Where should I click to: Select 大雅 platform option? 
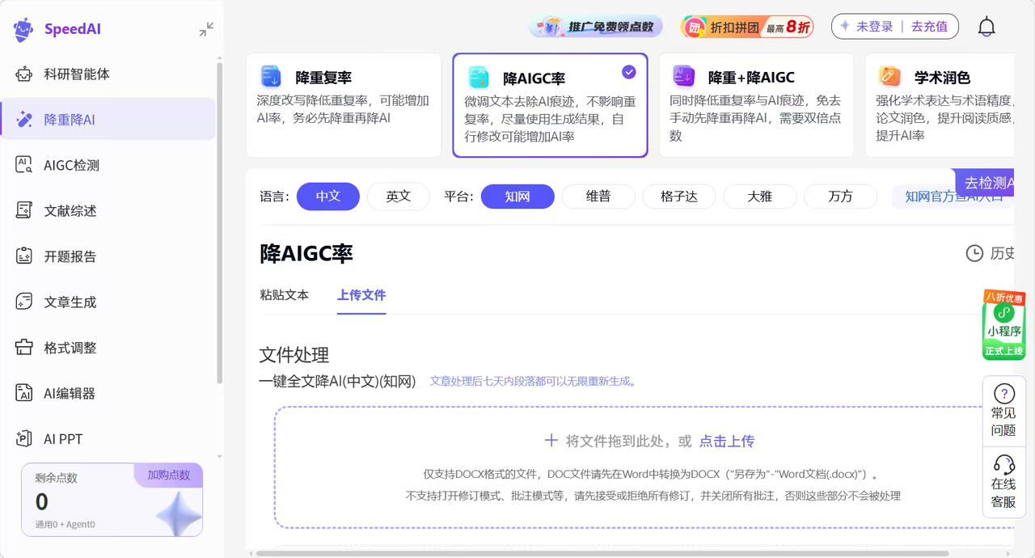[x=760, y=197]
